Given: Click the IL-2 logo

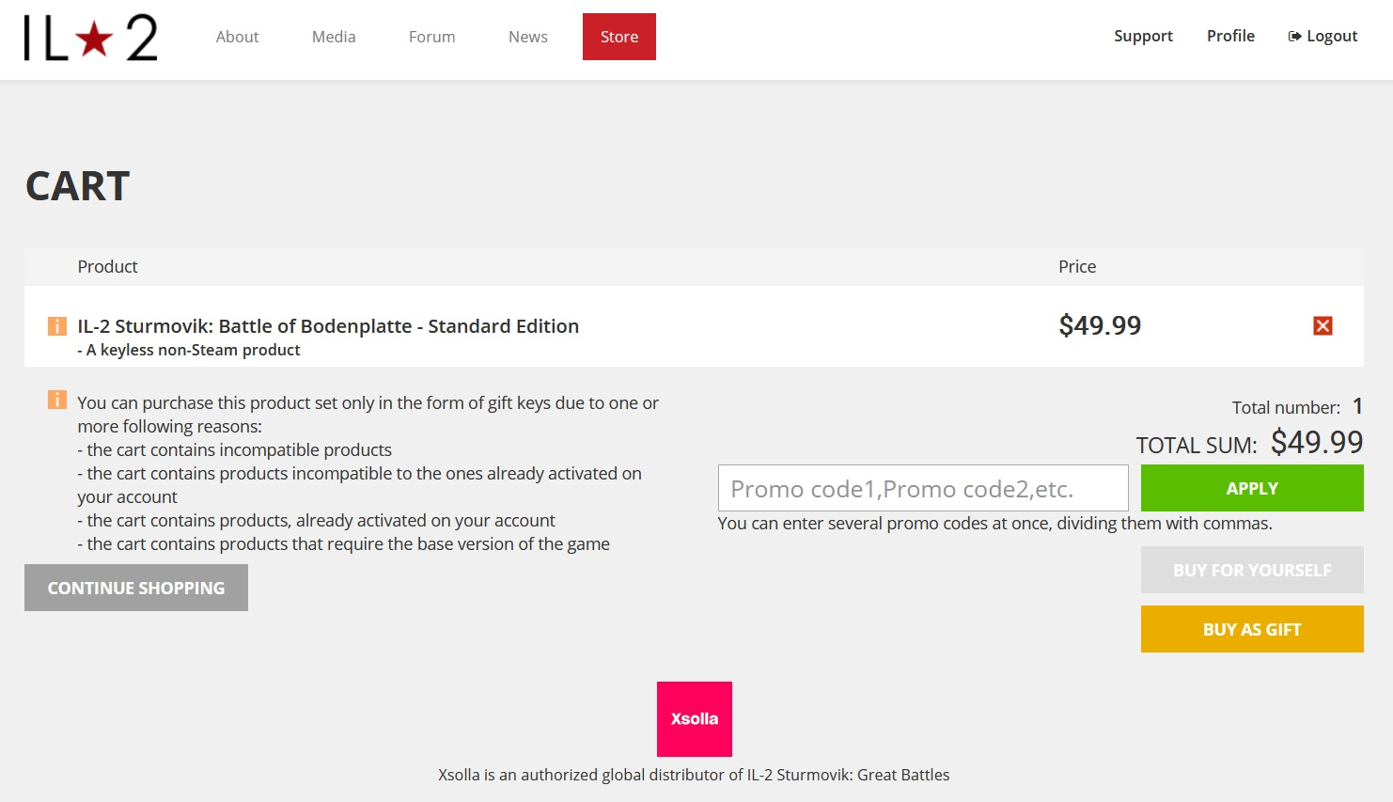Looking at the screenshot, I should pos(91,38).
